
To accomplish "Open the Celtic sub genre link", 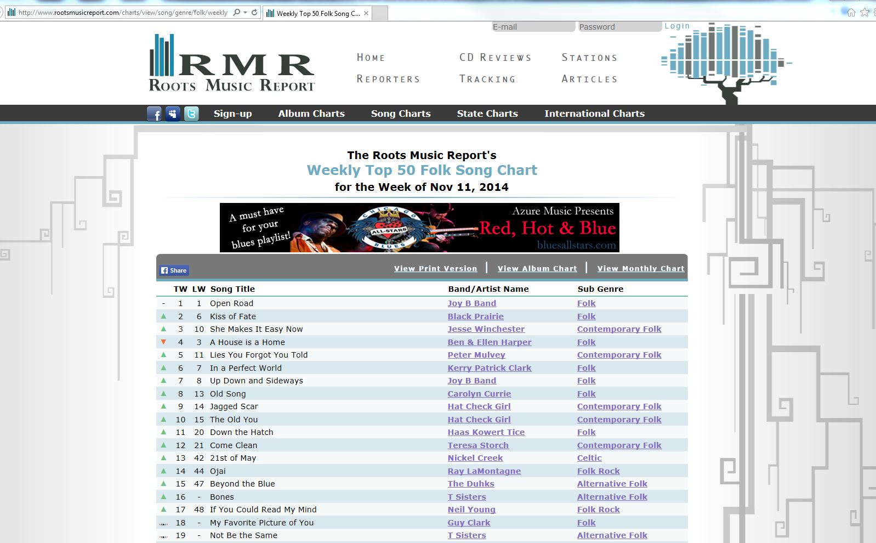I will [589, 458].
